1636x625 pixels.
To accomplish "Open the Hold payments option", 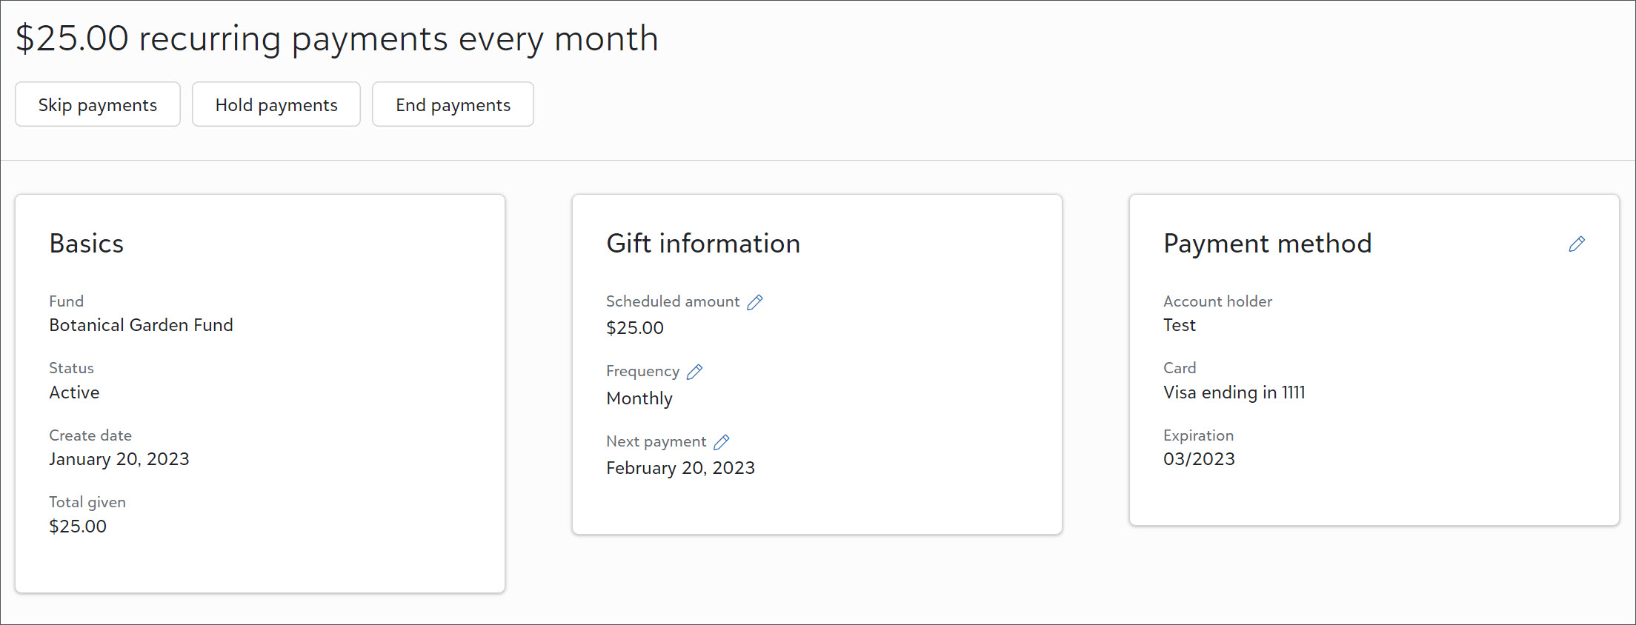I will pyautogui.click(x=276, y=104).
